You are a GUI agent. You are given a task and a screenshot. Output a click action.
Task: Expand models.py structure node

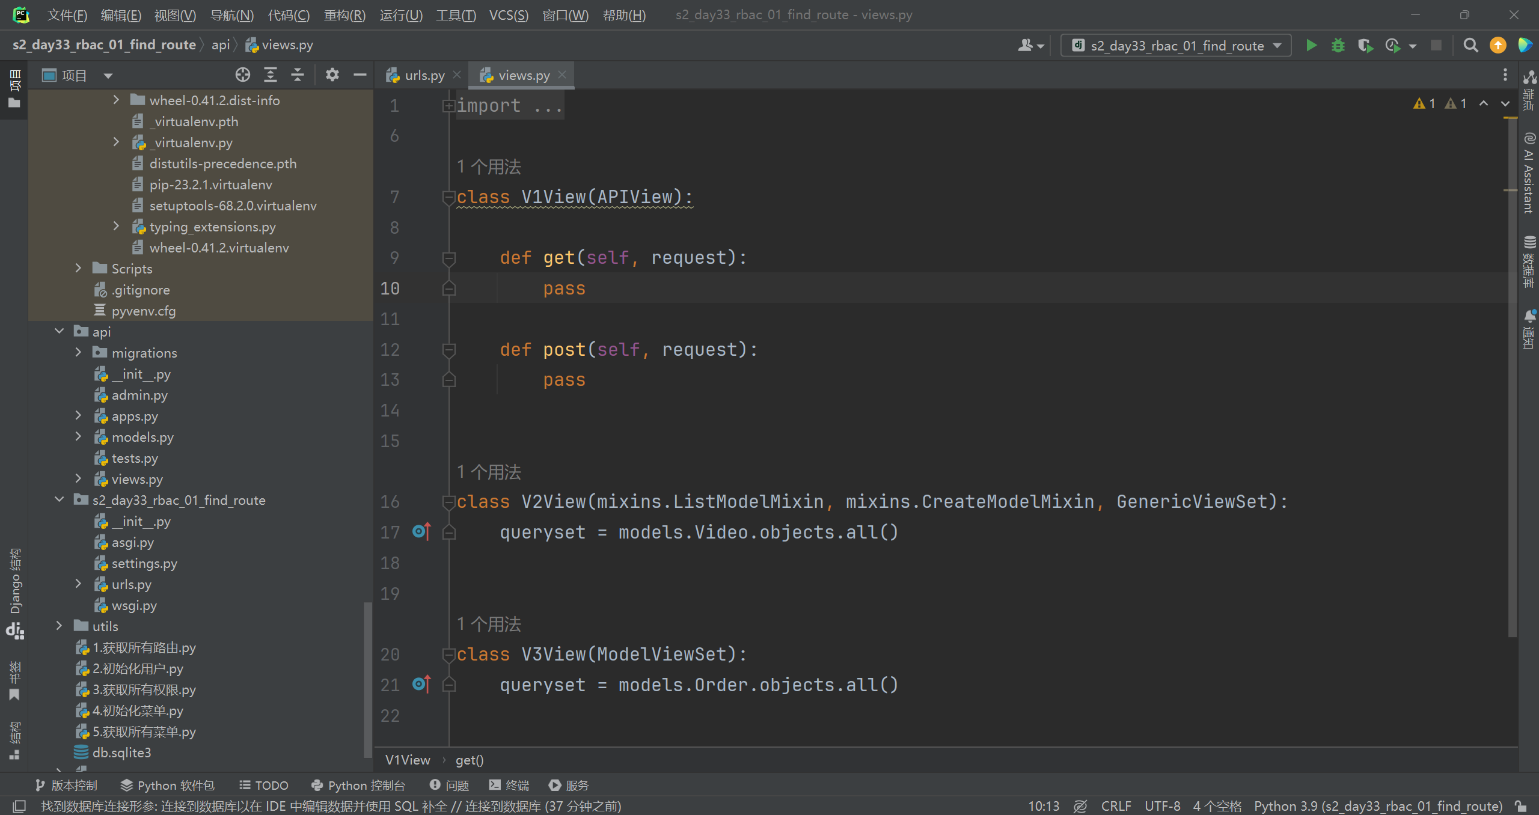coord(78,436)
